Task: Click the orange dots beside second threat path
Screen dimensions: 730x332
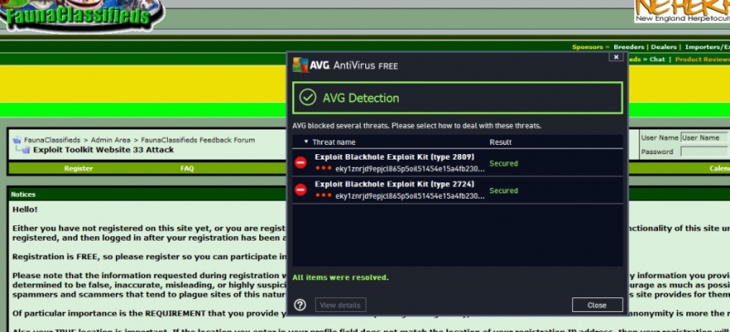Action: 324,195
